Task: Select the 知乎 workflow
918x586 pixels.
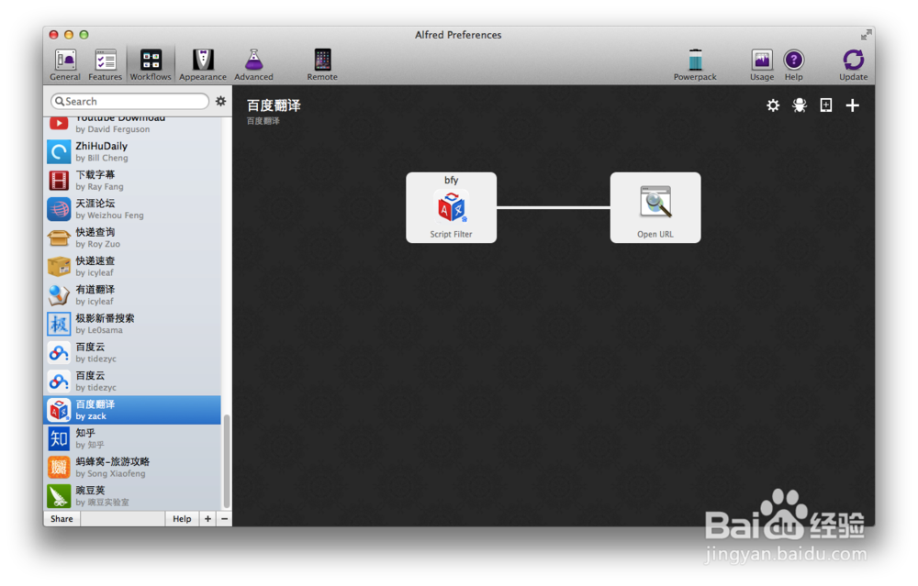Action: 132,438
